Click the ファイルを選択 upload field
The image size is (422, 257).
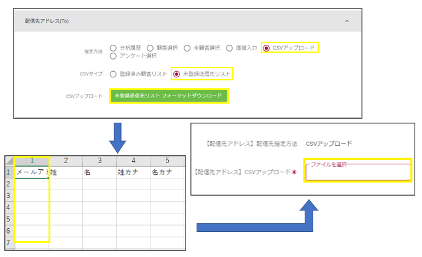click(x=358, y=172)
